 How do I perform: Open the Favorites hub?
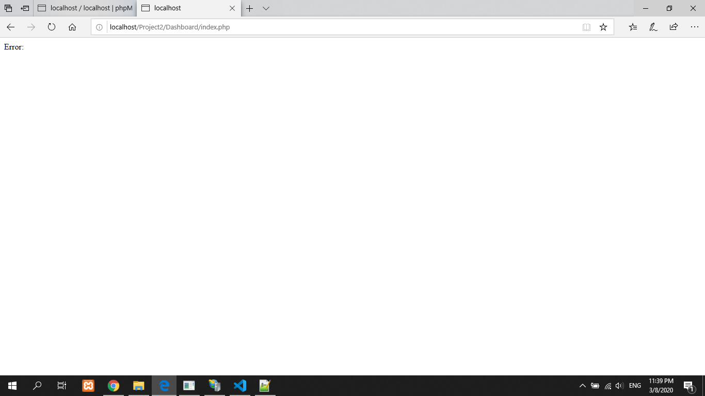pos(633,27)
